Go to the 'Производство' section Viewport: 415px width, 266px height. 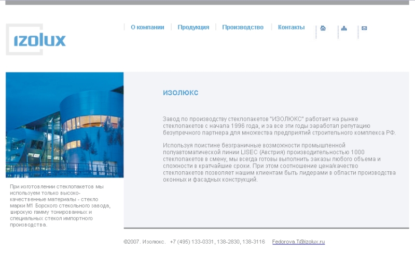point(243,27)
